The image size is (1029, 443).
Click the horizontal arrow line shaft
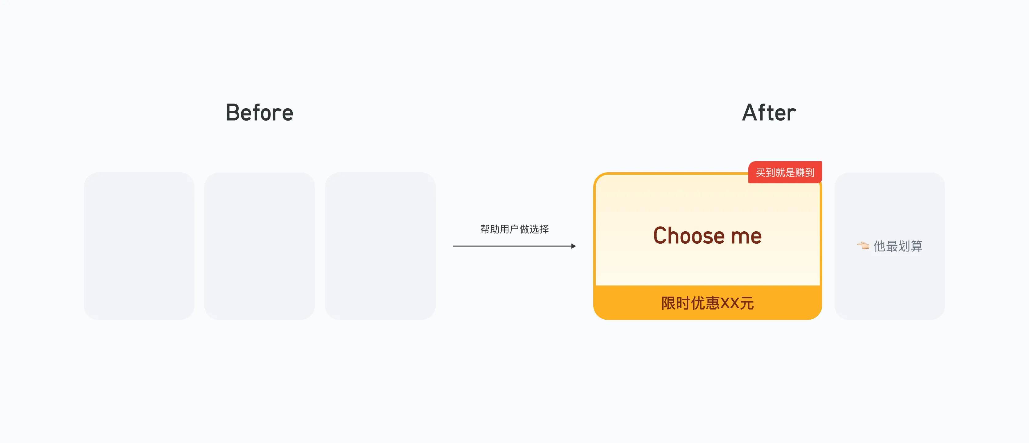coord(511,246)
